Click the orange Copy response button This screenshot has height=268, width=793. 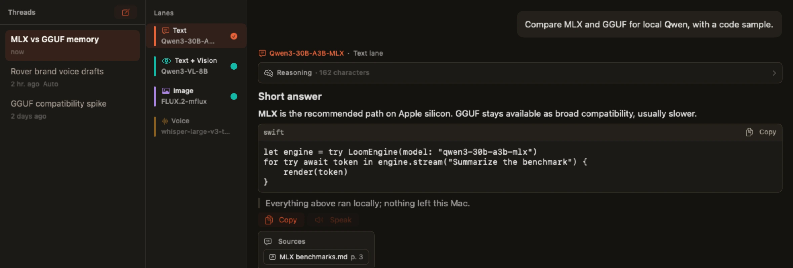281,220
